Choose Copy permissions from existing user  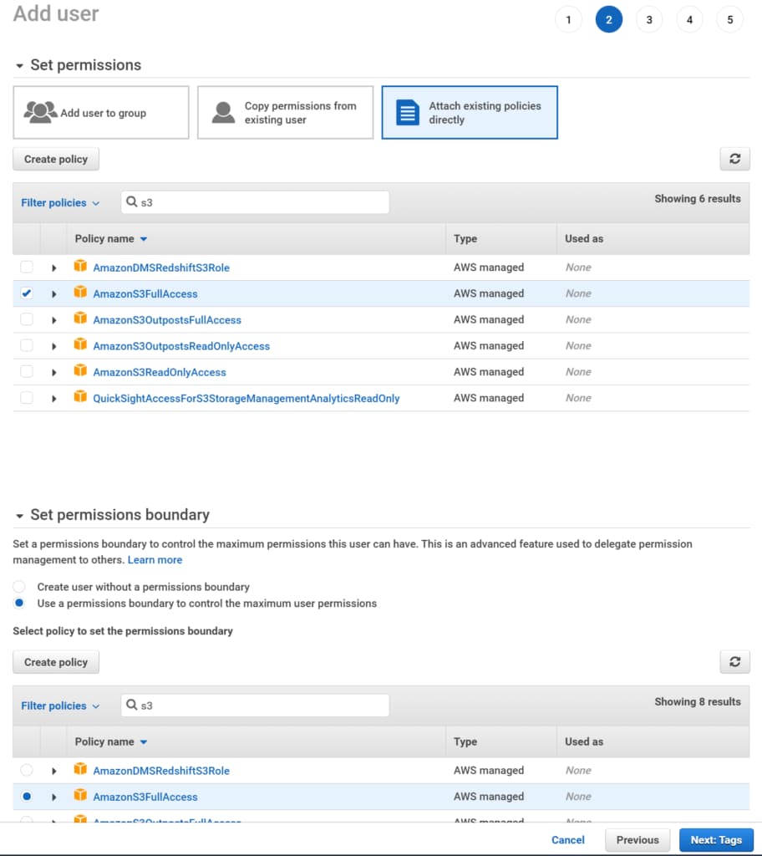(x=286, y=113)
